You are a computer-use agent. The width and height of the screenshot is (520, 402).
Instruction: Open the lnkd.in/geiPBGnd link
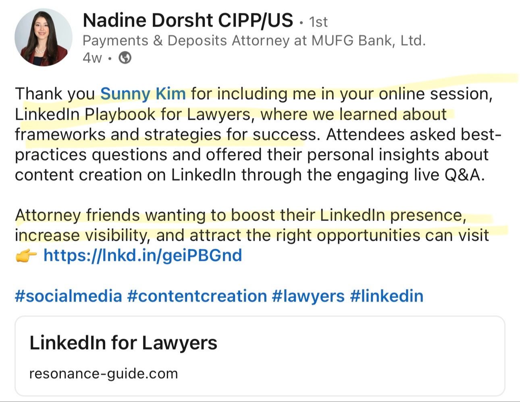tap(142, 256)
